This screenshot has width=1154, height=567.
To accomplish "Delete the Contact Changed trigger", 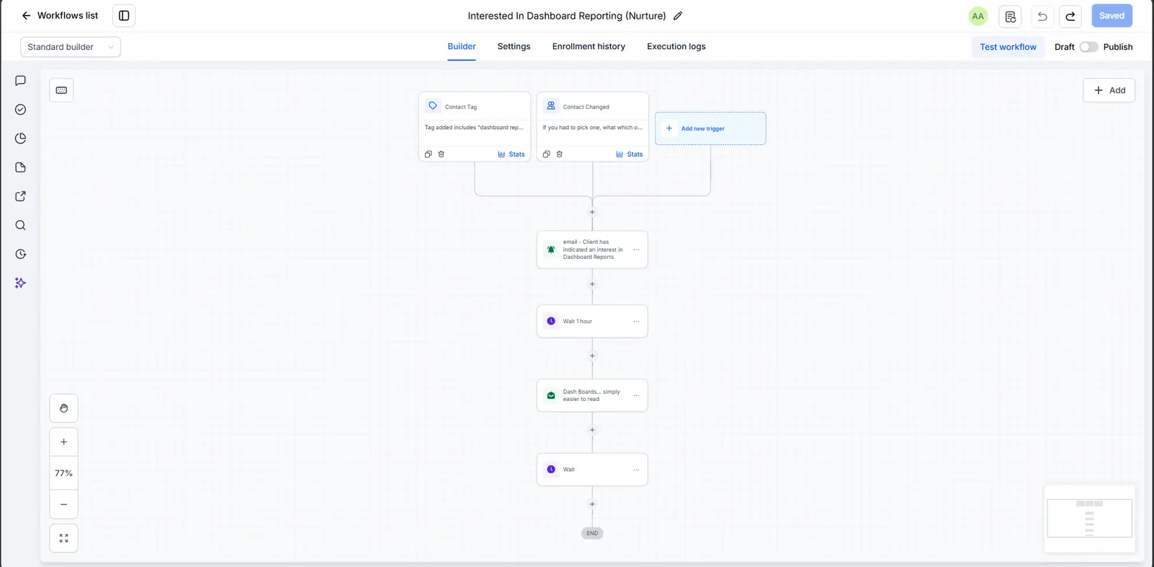I will click(x=560, y=154).
